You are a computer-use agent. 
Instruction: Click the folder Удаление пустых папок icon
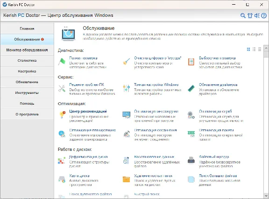point(127,179)
